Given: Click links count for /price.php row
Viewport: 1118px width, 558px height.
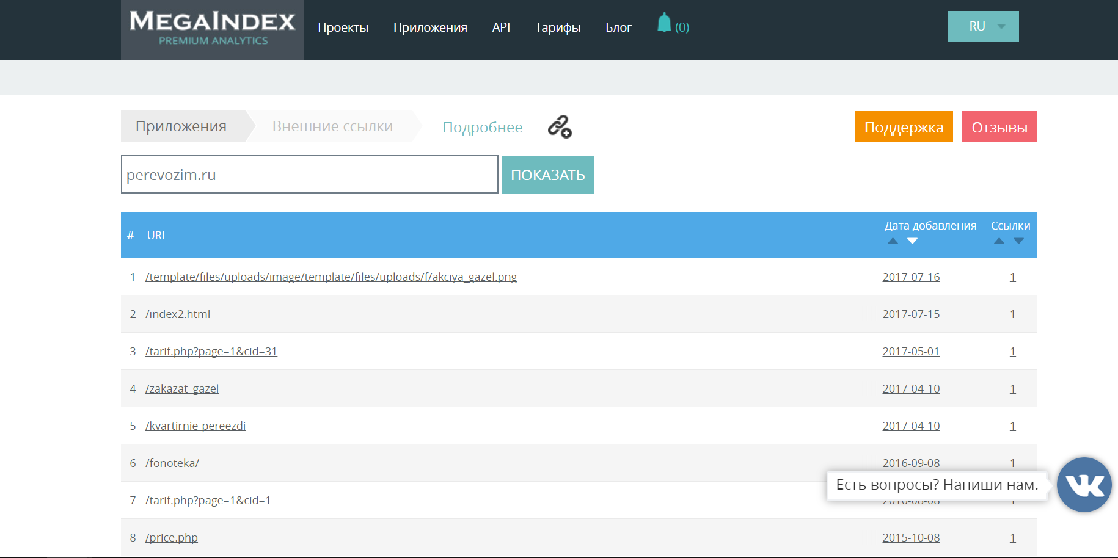Looking at the screenshot, I should pyautogui.click(x=1012, y=538).
